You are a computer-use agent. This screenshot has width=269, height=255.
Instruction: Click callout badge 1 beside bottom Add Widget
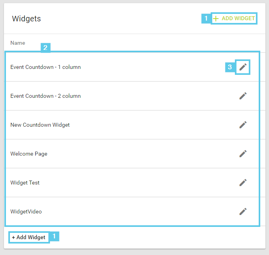tap(54, 236)
